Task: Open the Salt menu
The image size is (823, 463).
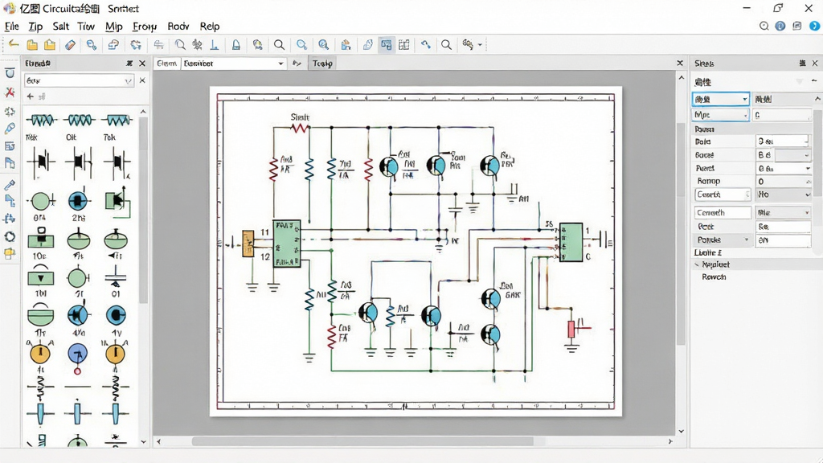Action: [x=61, y=27]
